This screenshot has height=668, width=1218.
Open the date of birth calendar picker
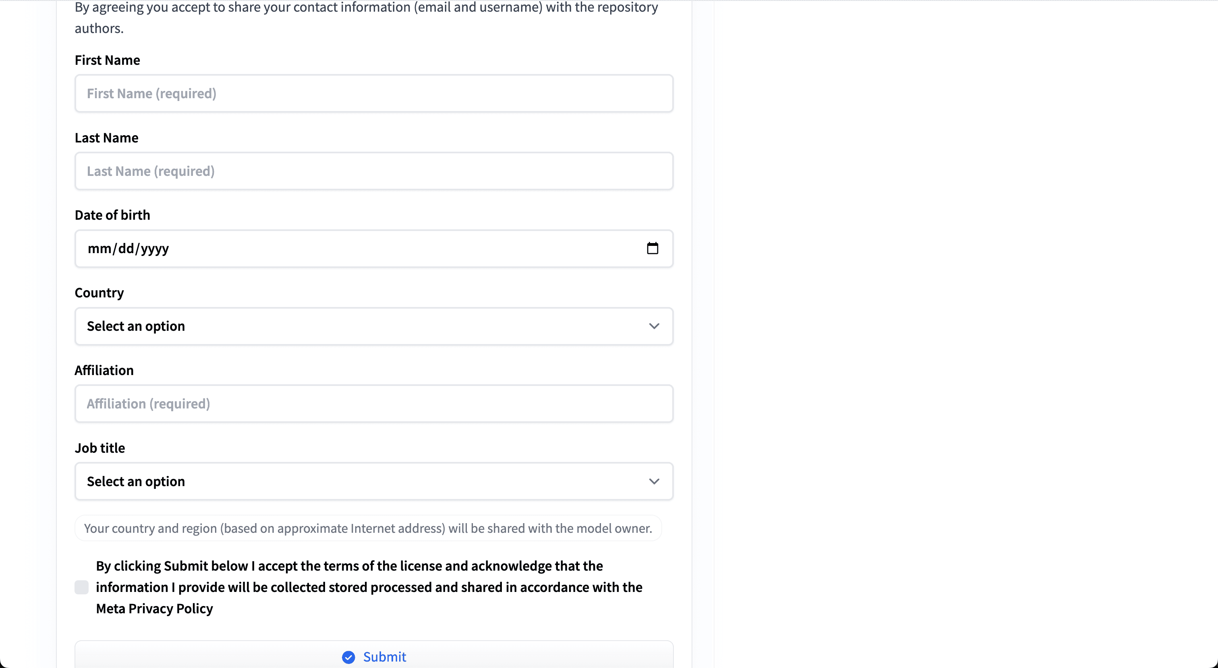click(652, 249)
